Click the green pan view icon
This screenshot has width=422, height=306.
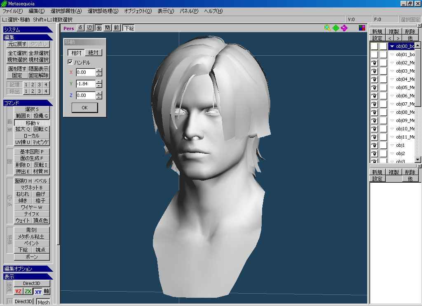point(336,28)
